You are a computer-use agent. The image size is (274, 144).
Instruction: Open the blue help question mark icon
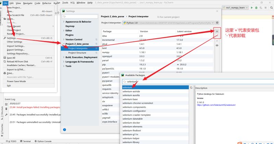point(64,129)
